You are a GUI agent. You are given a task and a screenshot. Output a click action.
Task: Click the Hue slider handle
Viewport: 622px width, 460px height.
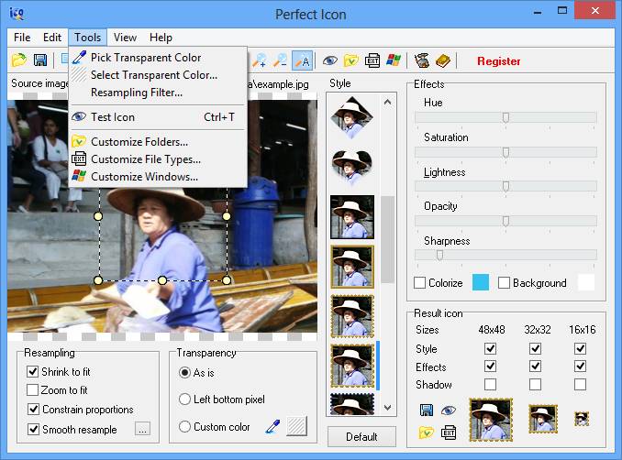[x=505, y=117]
